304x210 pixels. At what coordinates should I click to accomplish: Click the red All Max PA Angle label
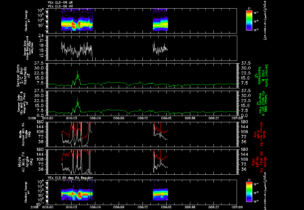[259, 162]
